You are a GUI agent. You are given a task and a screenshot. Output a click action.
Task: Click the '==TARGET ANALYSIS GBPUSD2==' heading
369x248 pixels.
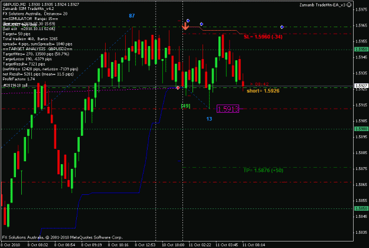(37, 49)
